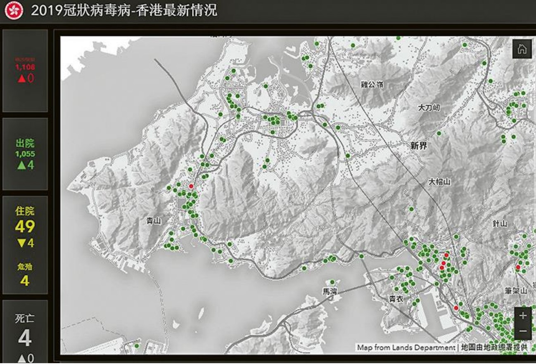Select the red 1,108 confirmed cases panel

[25, 71]
